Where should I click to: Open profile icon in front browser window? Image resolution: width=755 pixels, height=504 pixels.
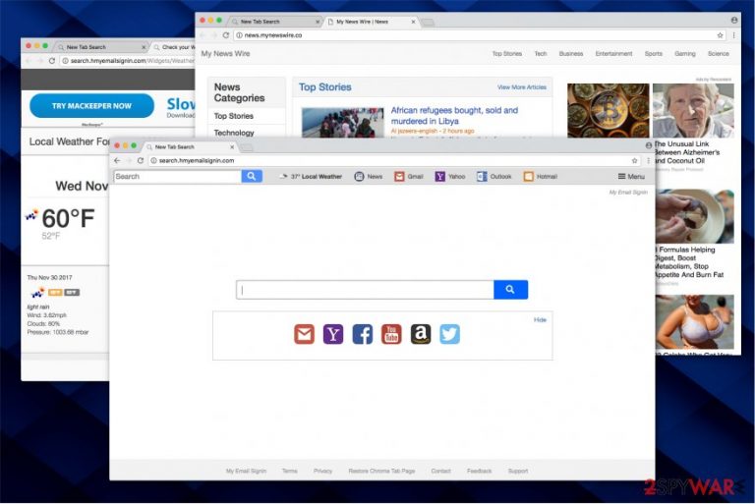pos(649,145)
